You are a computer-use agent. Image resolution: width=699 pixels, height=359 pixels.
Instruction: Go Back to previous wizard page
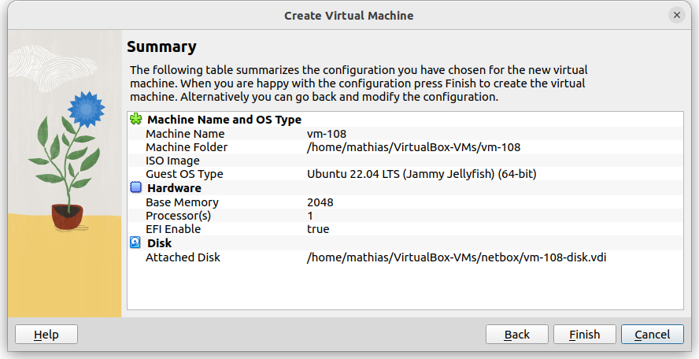516,335
